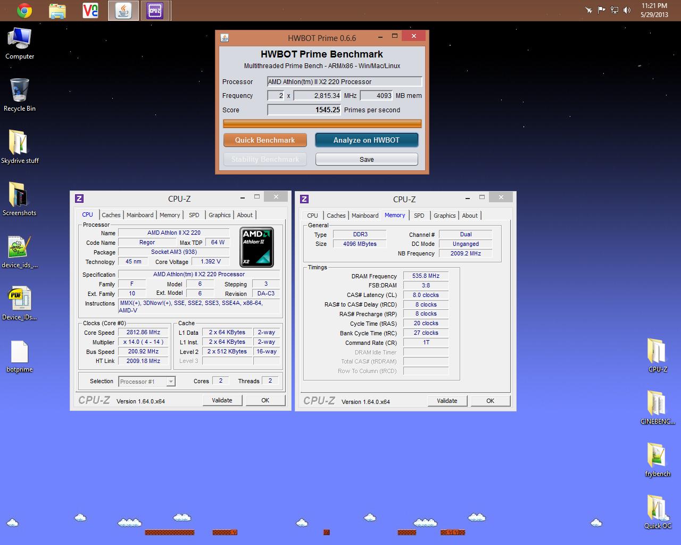Open the Processor #1 selection dropdown
The image size is (681, 545).
click(x=147, y=382)
